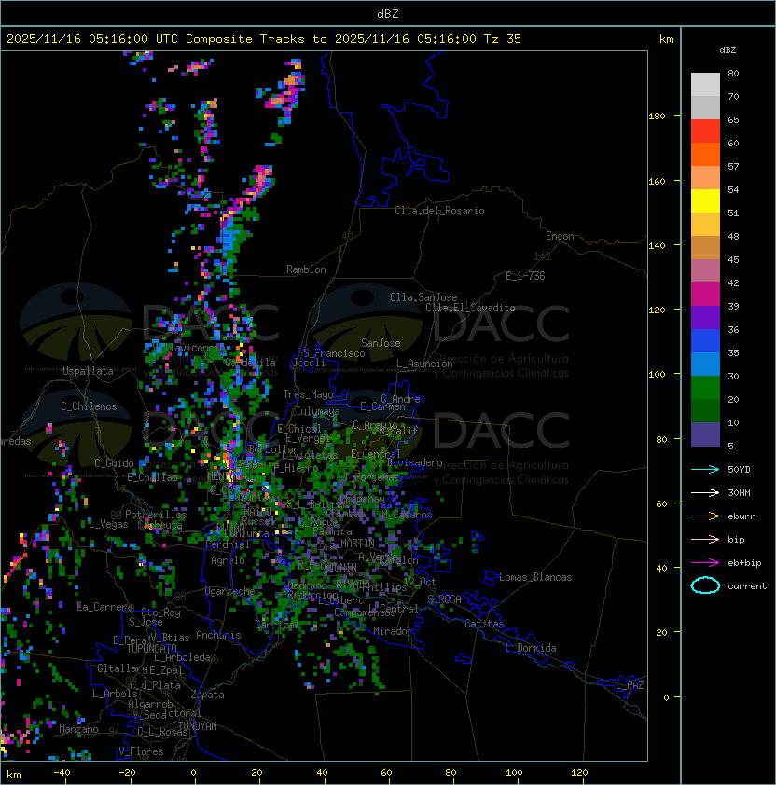Click the 'dBZ' title at window top
776x785 pixels.
pyautogui.click(x=388, y=14)
